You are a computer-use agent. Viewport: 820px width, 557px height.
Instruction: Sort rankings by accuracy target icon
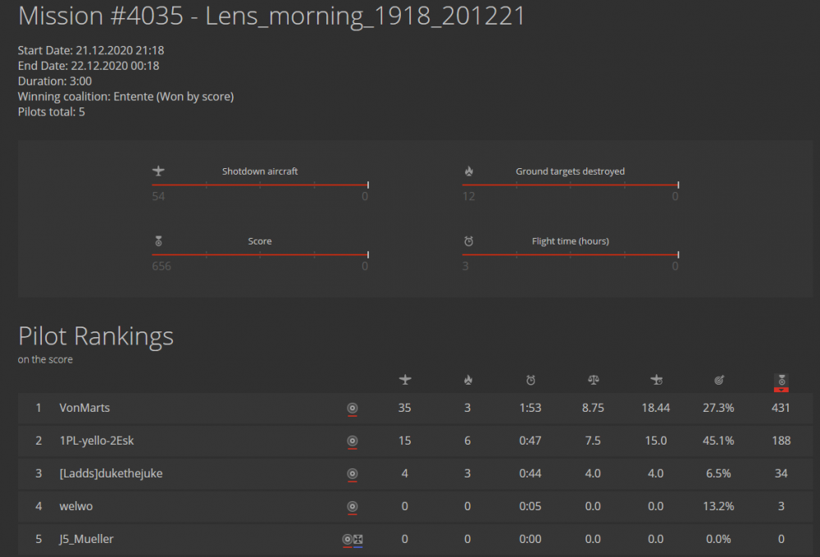coord(719,380)
